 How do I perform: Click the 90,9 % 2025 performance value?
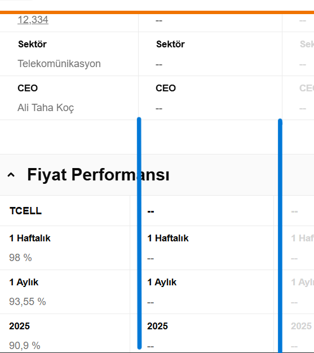[25, 345]
